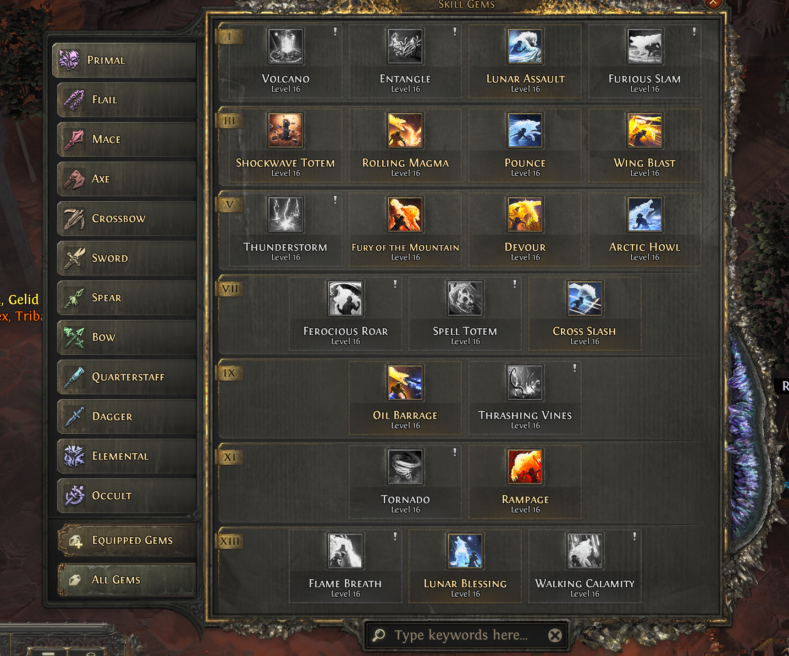Click the Oil Barrage skill icon
The height and width of the screenshot is (656, 789).
(405, 383)
